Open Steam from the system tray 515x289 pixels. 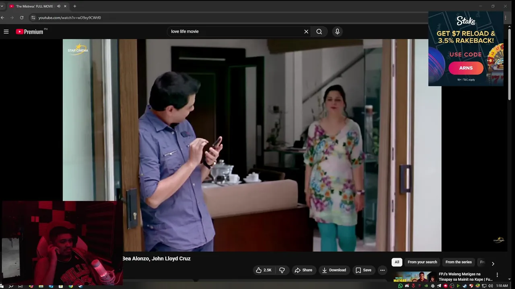point(465,286)
